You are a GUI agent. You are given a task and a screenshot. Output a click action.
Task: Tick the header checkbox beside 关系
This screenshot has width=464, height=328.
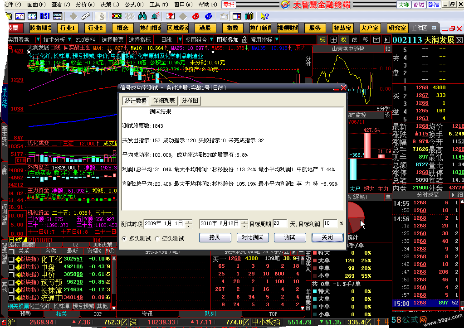(x=11, y=252)
